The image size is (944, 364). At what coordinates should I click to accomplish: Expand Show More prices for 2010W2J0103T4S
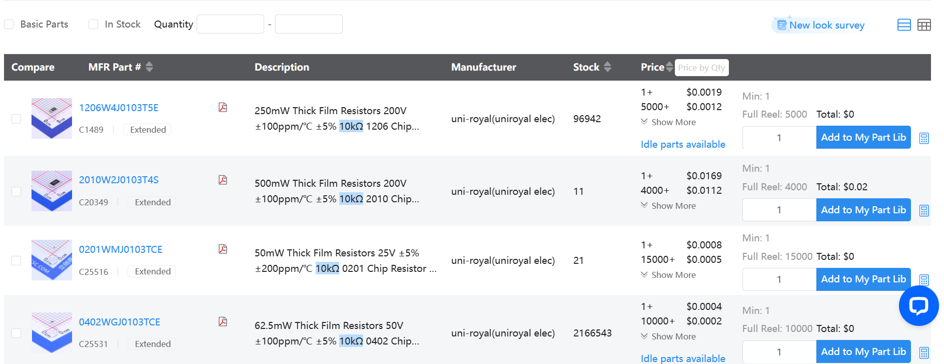pyautogui.click(x=668, y=206)
